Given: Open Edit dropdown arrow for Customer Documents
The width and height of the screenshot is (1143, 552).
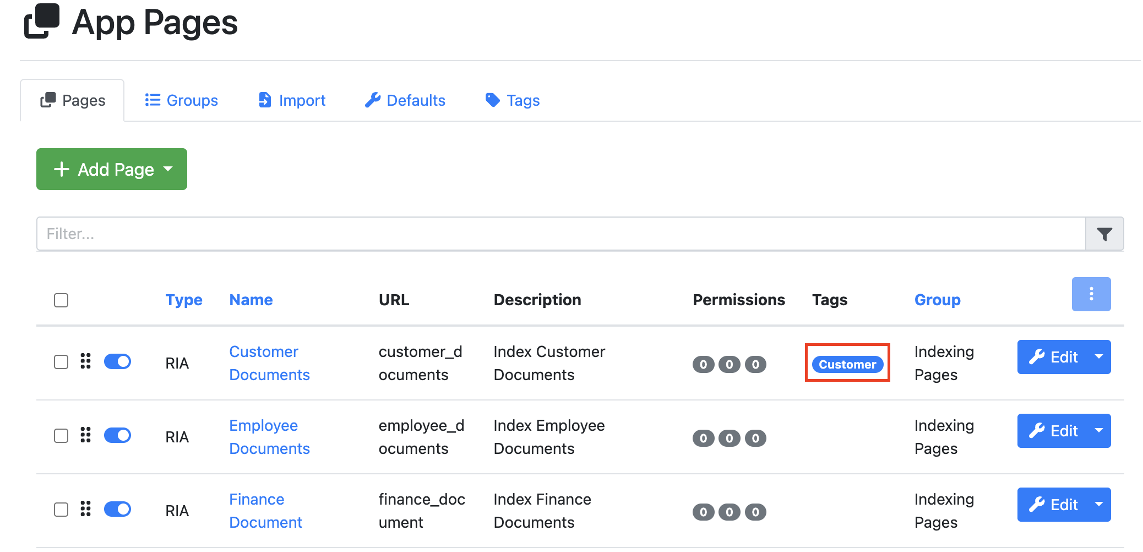Looking at the screenshot, I should click(1098, 357).
